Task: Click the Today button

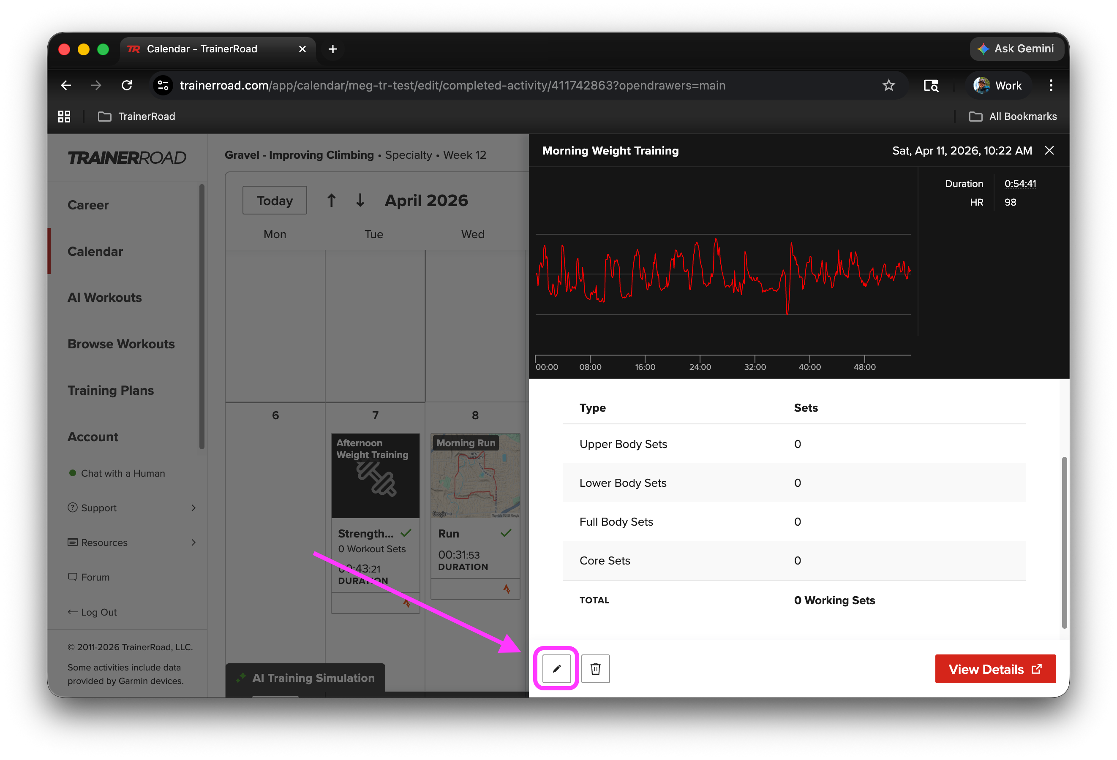Action: coord(275,200)
